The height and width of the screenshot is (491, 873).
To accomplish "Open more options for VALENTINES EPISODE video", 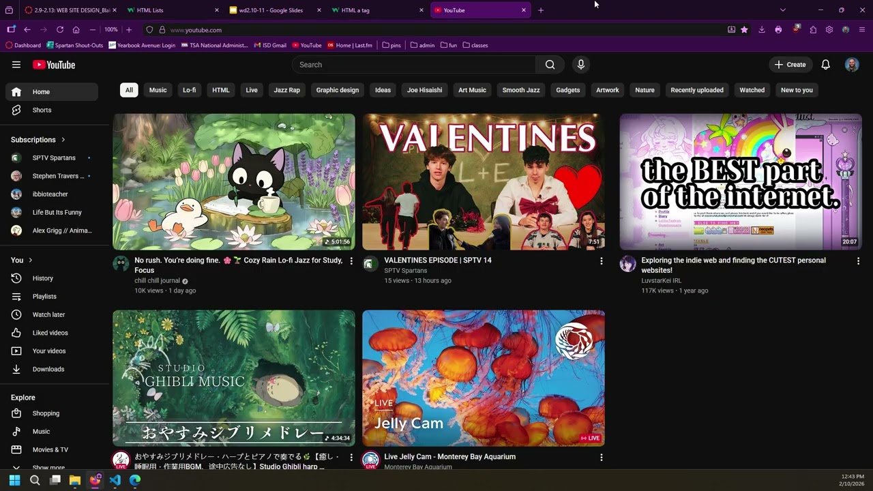I will [x=601, y=261].
